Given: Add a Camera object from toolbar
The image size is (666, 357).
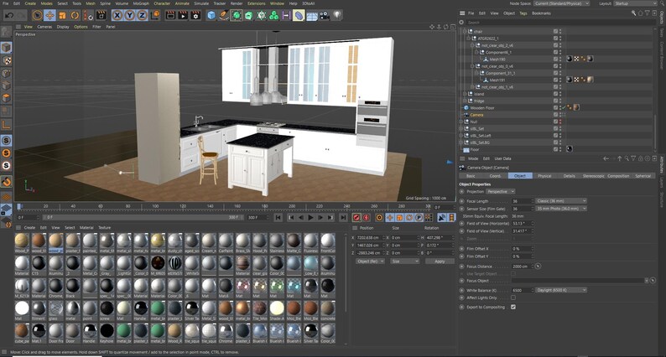Looking at the screenshot, I should [324, 16].
